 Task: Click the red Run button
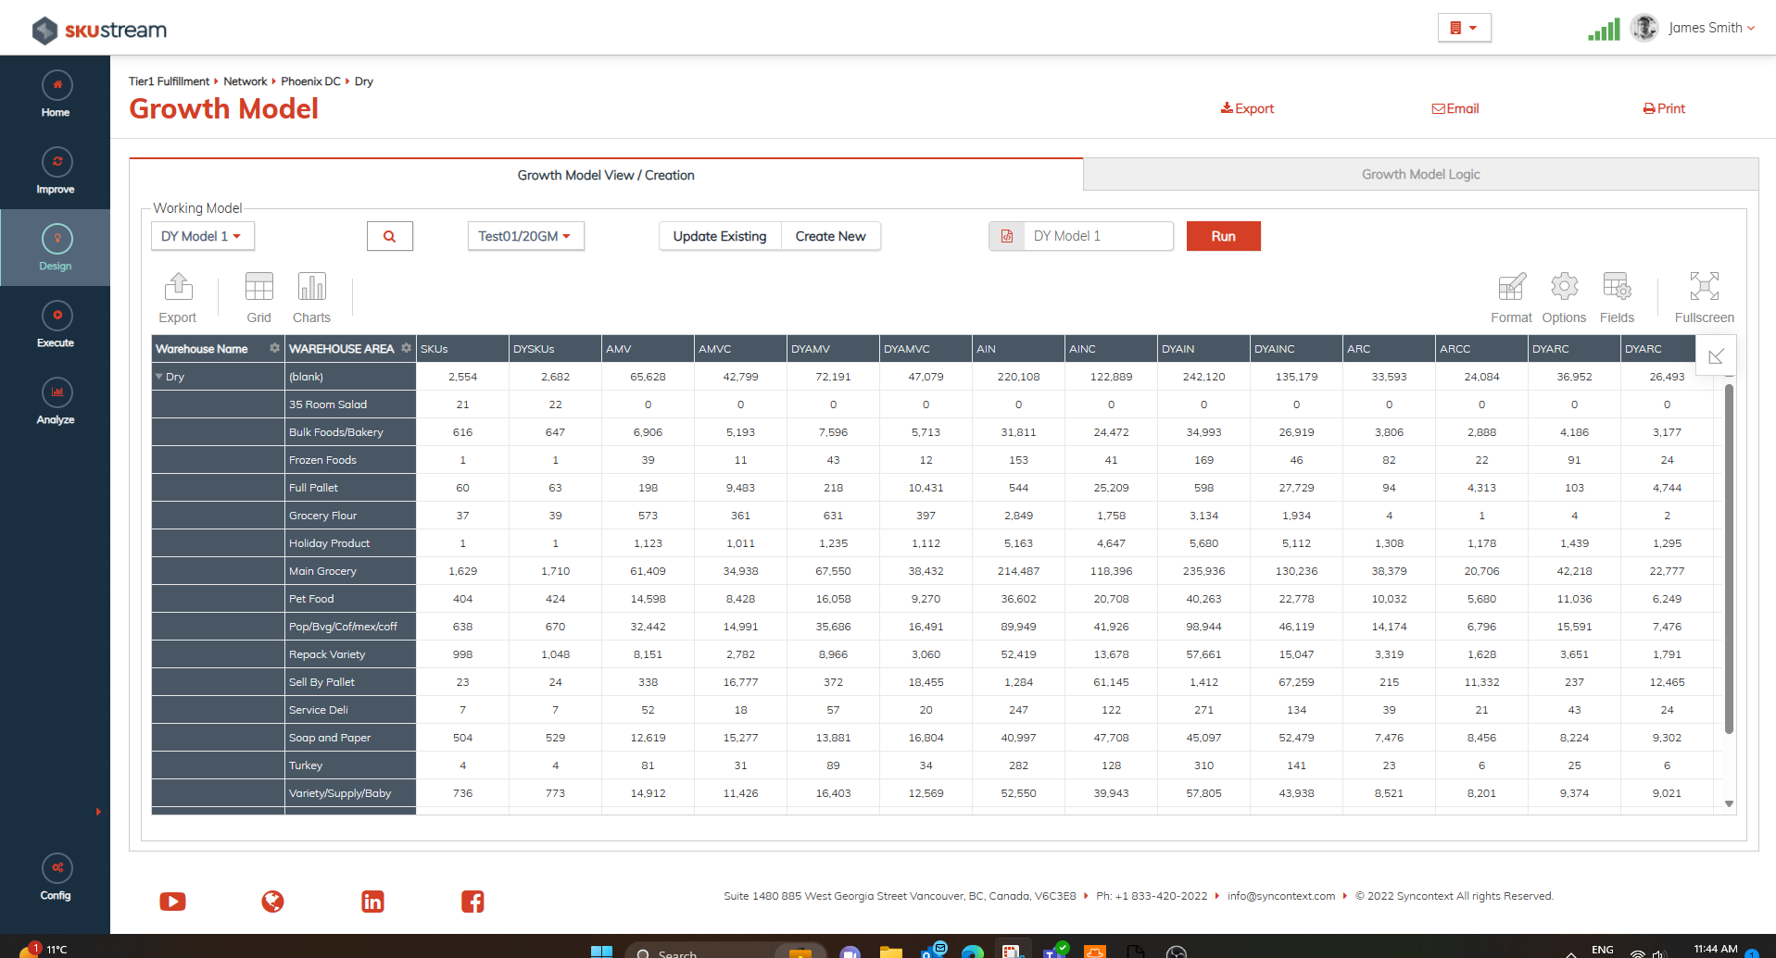coord(1224,236)
